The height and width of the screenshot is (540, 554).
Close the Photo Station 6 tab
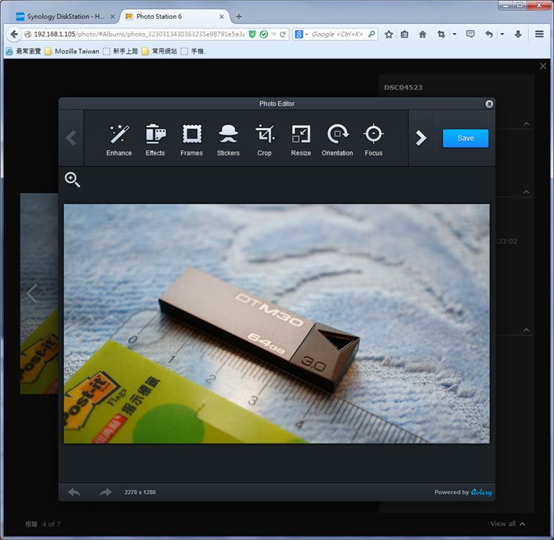[x=221, y=17]
